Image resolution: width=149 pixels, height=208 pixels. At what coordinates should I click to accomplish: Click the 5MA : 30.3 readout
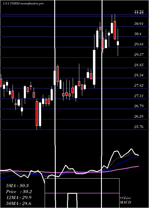click(x=17, y=186)
